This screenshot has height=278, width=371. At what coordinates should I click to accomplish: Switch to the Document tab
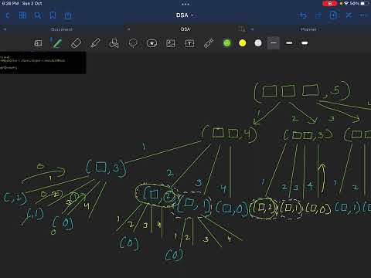62,29
